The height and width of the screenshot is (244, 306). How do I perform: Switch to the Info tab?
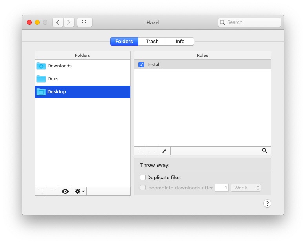pos(180,41)
